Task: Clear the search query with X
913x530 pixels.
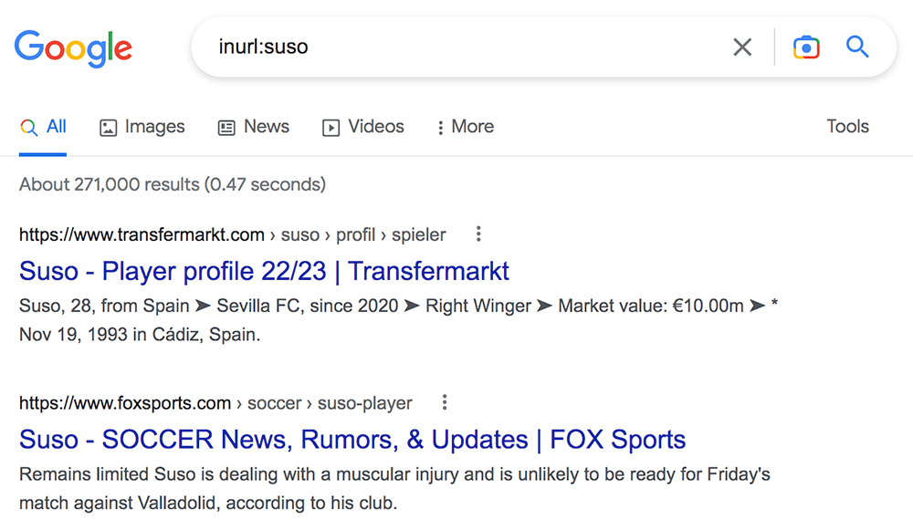Action: (x=741, y=47)
